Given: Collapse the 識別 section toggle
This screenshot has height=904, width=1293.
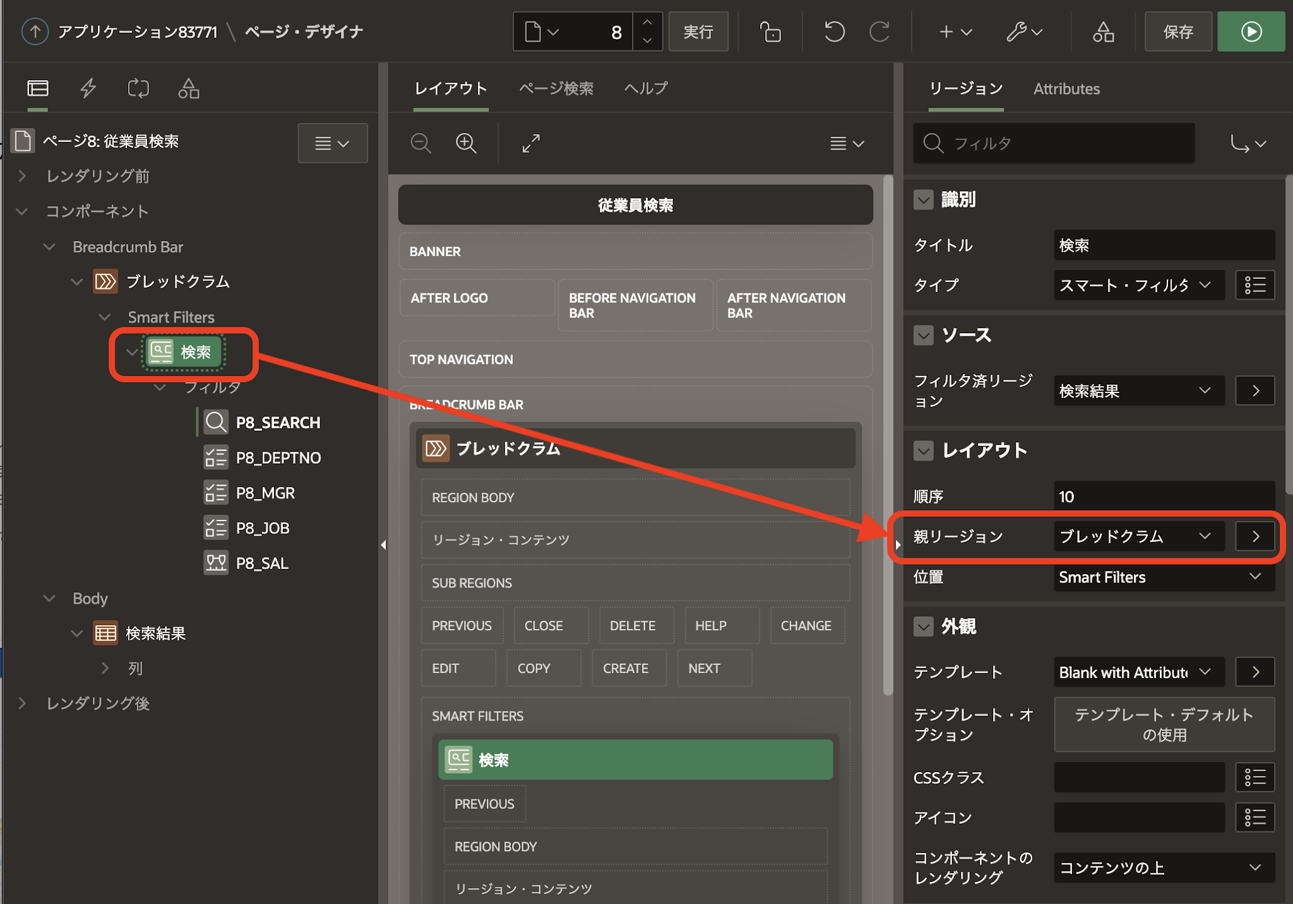Looking at the screenshot, I should click(923, 200).
